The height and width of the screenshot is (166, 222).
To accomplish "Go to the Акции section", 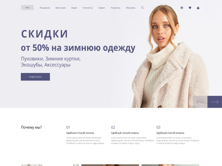I will click(74, 8).
